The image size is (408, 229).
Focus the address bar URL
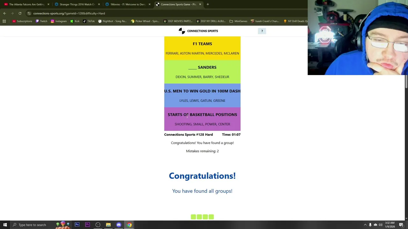(x=69, y=13)
